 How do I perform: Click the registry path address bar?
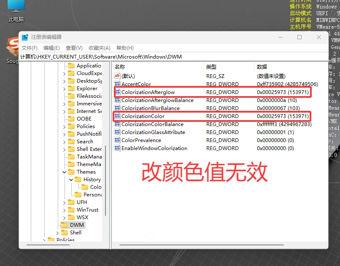[x=173, y=57]
